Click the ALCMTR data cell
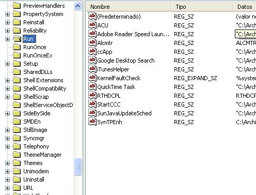 246,43
